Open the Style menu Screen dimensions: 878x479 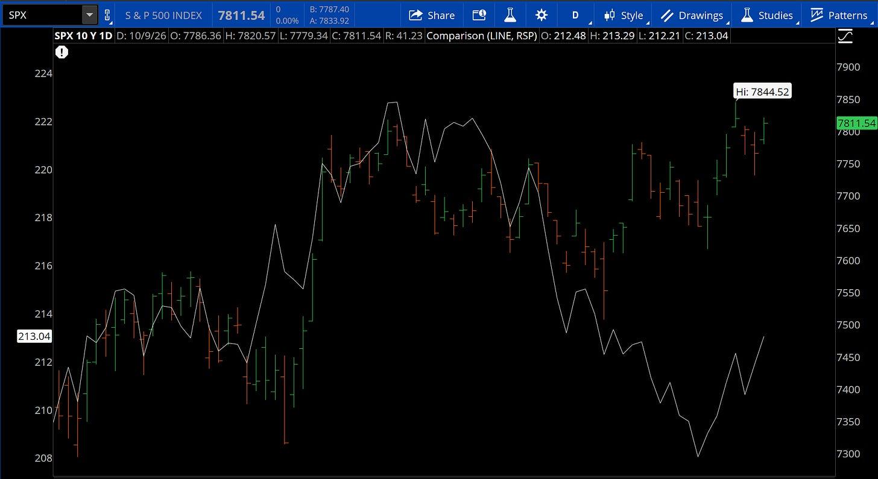[625, 15]
